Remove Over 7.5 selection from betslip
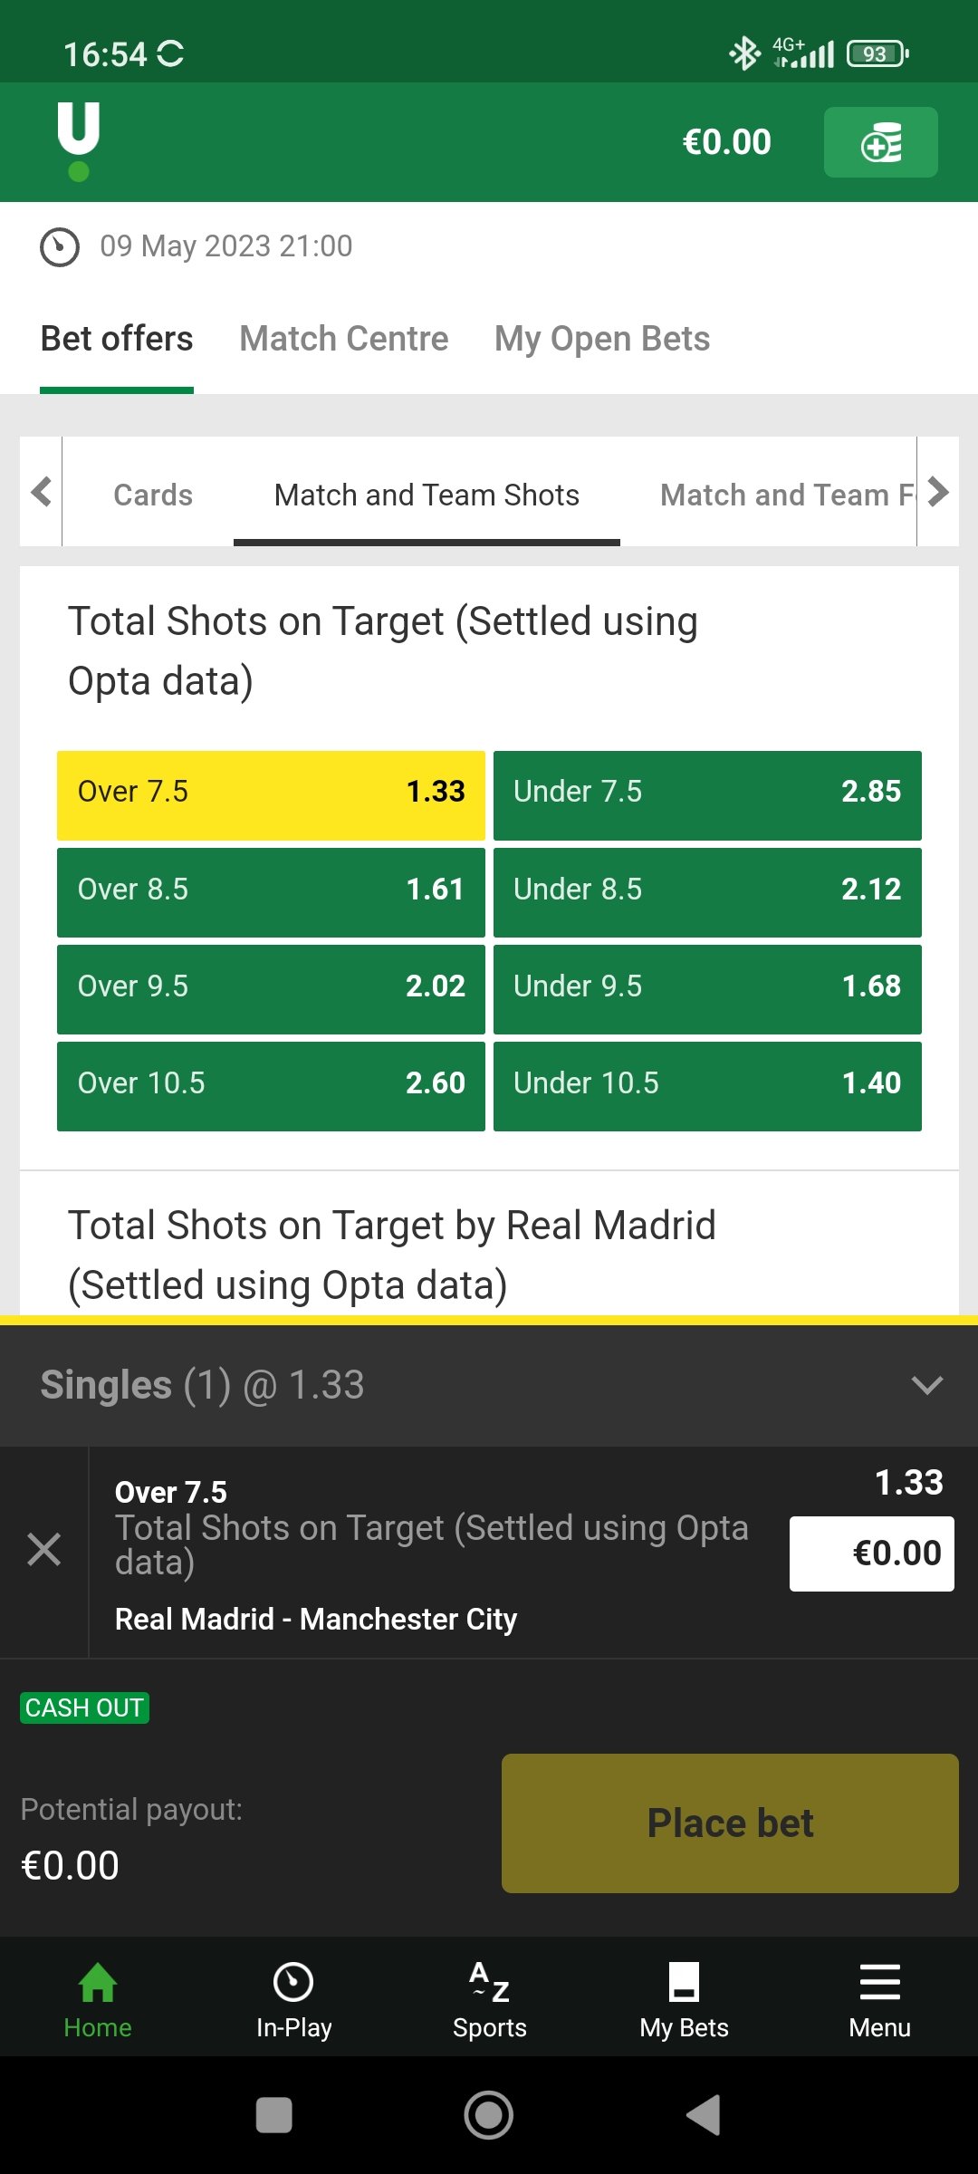Image resolution: width=978 pixels, height=2174 pixels. (x=43, y=1550)
